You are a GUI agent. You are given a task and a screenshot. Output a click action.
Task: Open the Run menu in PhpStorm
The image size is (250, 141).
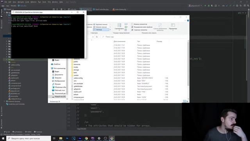point(39,2)
